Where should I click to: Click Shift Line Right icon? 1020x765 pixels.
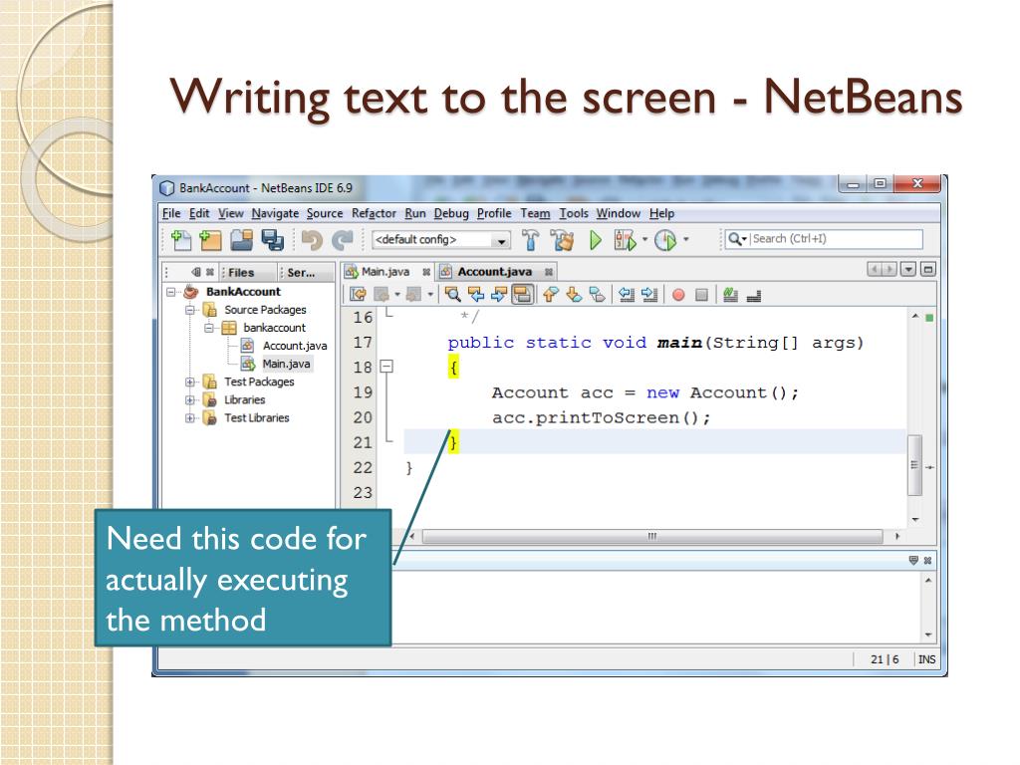[x=649, y=295]
